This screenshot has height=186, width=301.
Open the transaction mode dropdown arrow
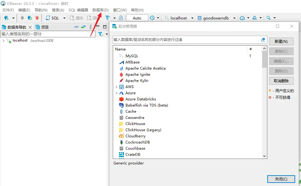coord(115,18)
